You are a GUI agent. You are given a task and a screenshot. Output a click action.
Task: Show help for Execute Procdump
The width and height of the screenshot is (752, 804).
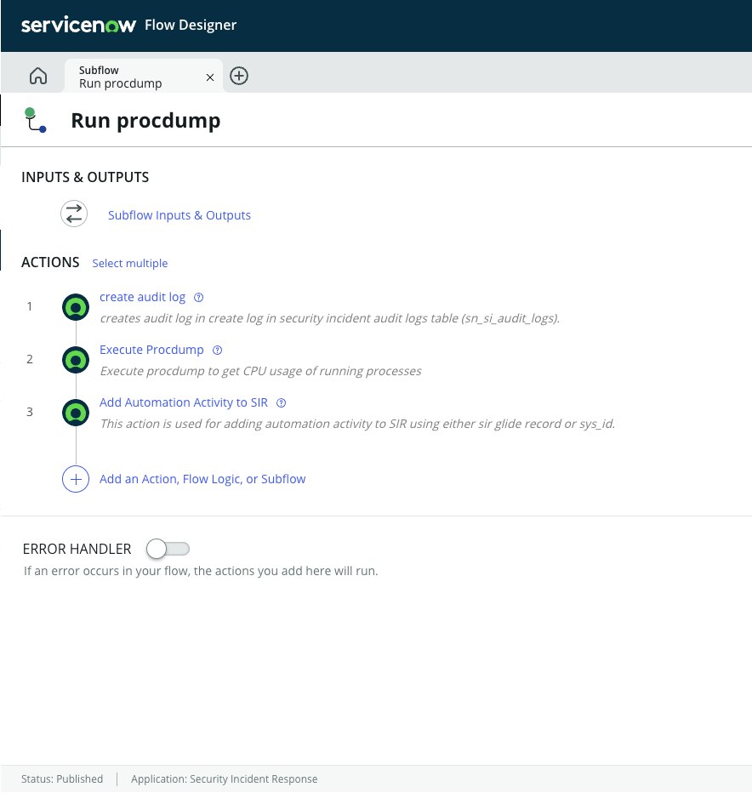coord(217,351)
